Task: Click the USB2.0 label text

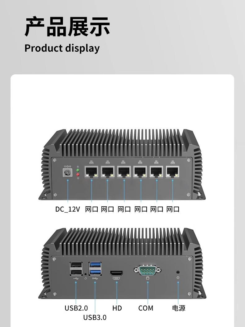Action: [x=76, y=308]
